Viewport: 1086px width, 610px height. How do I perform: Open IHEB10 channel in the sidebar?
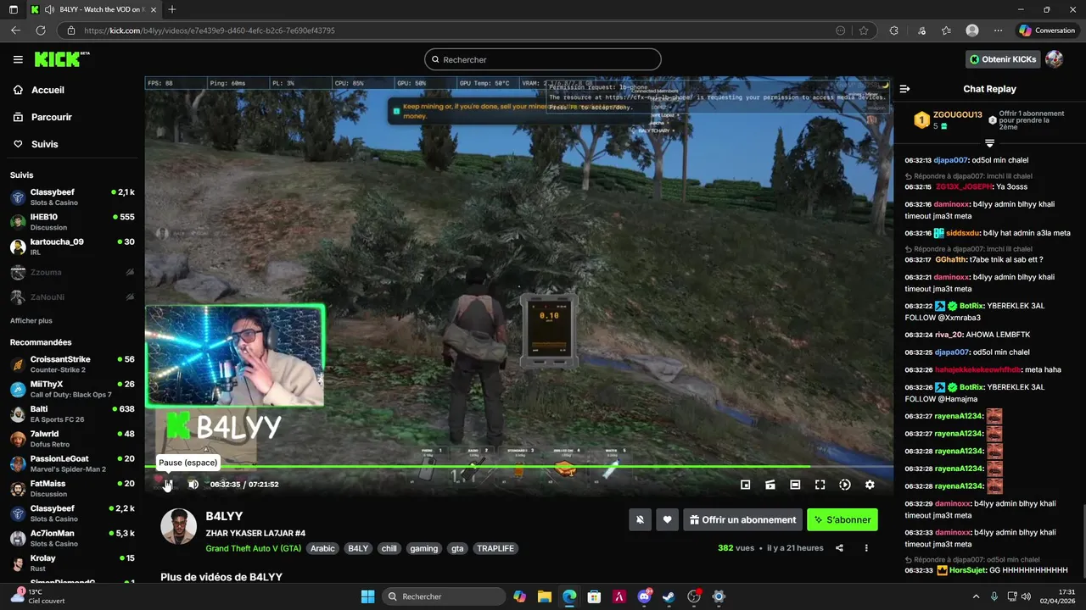[x=72, y=222]
